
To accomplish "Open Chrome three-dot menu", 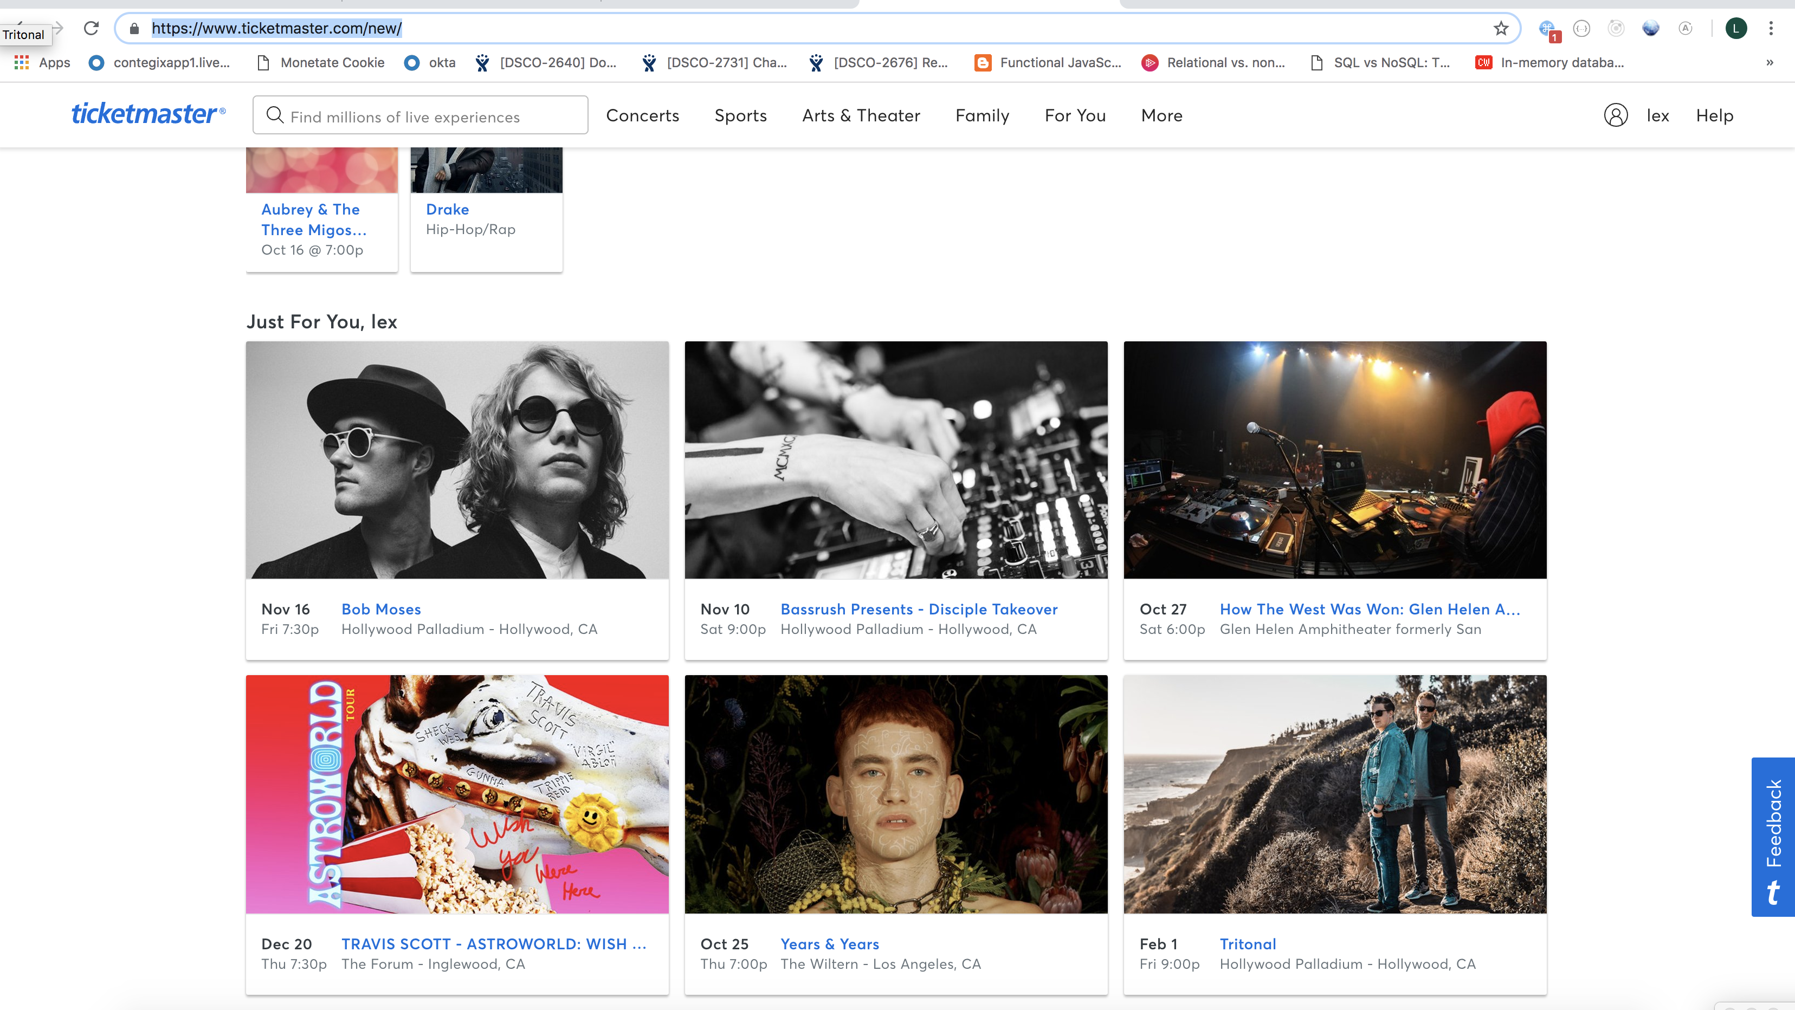I will coord(1771,29).
